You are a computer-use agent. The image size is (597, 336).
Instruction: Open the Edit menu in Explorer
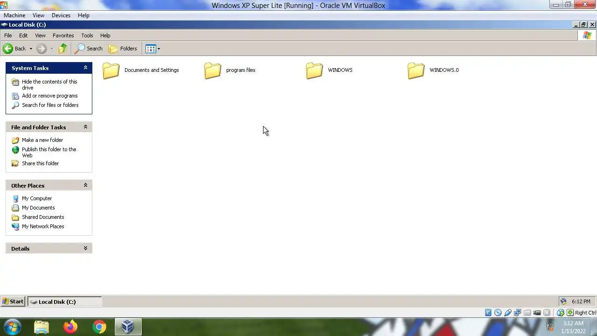(23, 35)
